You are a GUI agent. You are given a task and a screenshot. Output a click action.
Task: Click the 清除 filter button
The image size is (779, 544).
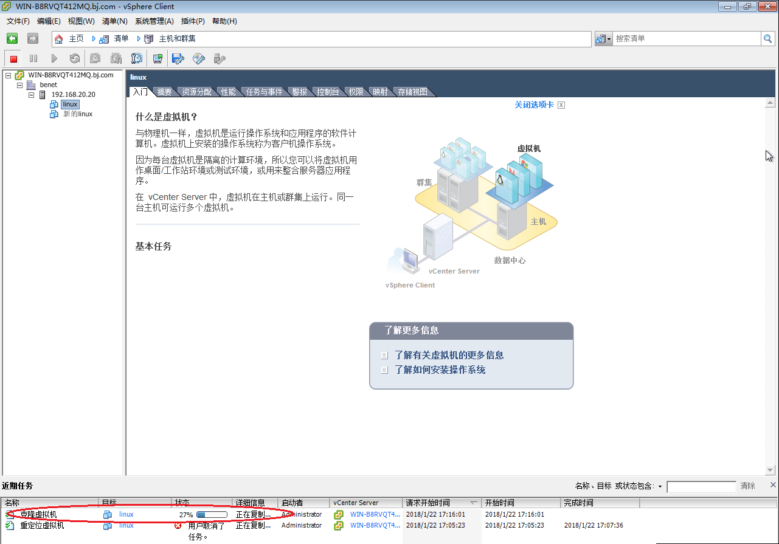tap(747, 486)
